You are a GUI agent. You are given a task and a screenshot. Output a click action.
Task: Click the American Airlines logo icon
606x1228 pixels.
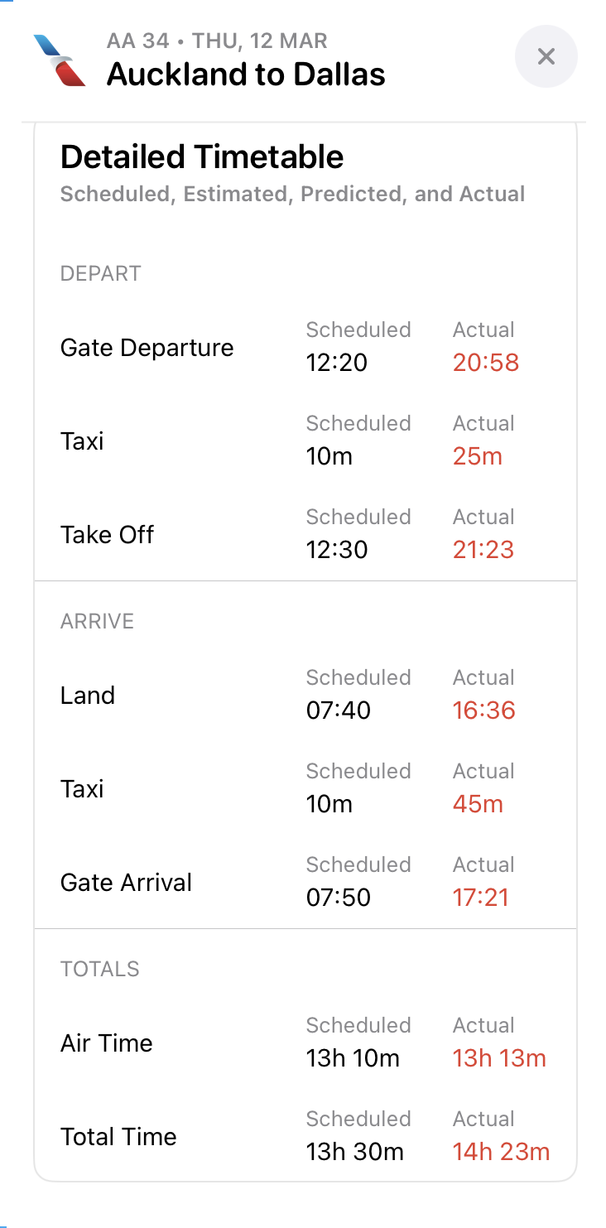(x=59, y=60)
